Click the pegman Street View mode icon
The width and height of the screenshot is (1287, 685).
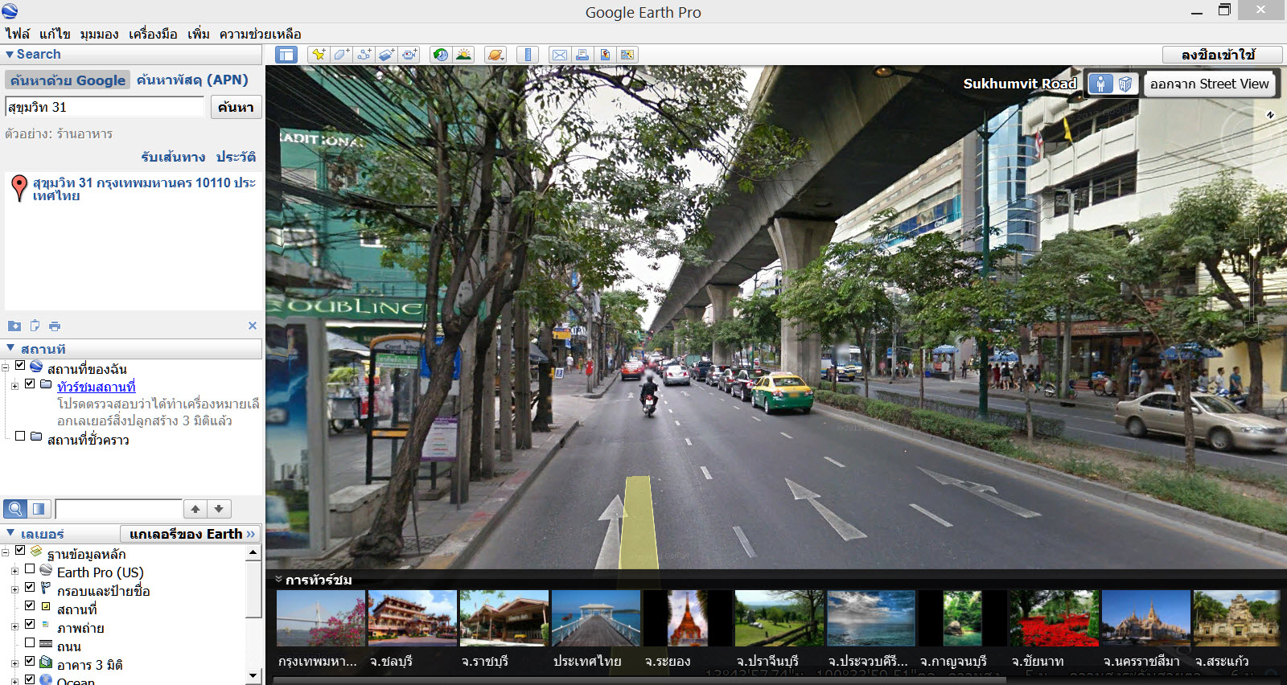[x=1100, y=84]
